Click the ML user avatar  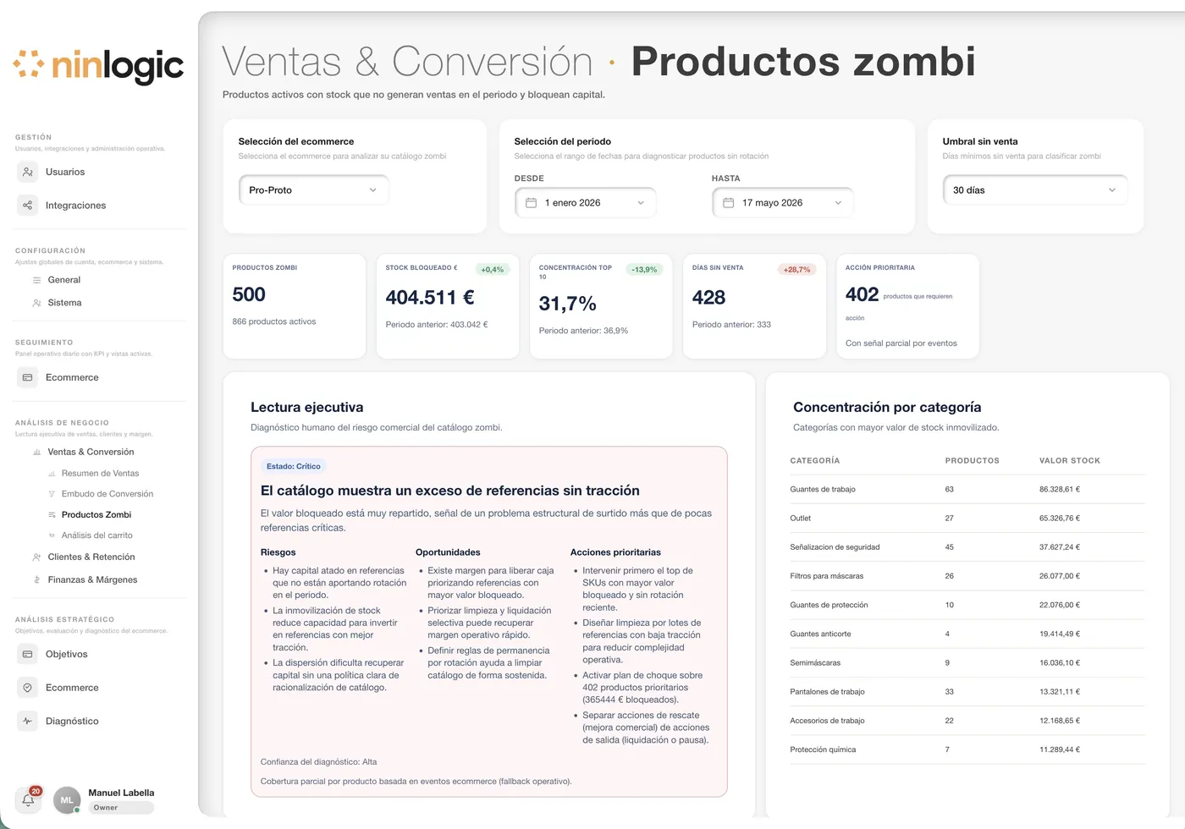pyautogui.click(x=67, y=800)
